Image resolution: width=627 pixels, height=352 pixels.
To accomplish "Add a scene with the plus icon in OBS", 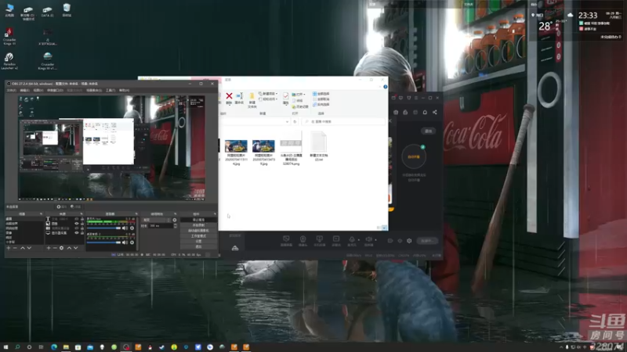I will (x=9, y=248).
